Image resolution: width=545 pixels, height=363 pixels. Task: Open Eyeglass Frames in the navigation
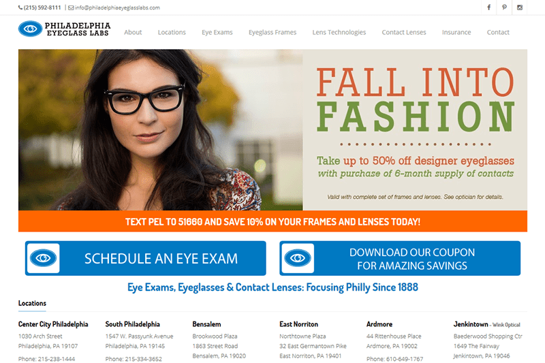272,32
